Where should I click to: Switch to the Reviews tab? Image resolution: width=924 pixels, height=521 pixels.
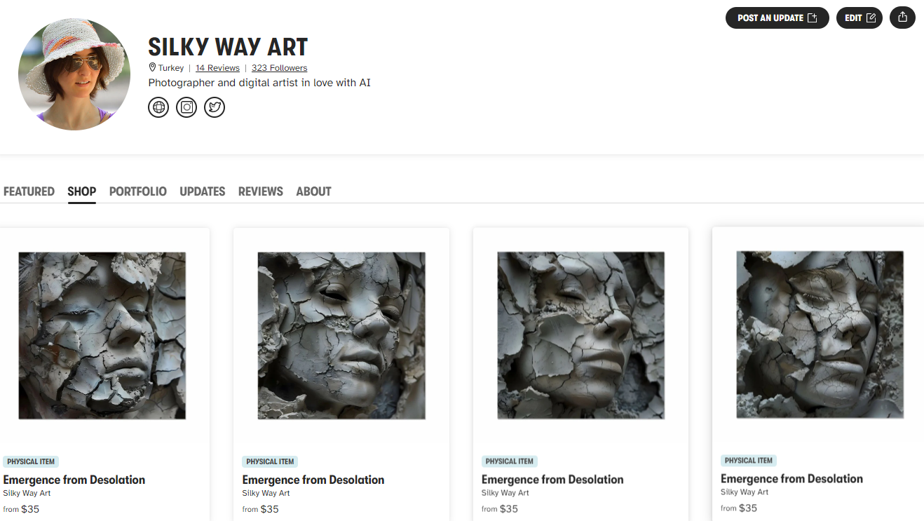point(261,191)
